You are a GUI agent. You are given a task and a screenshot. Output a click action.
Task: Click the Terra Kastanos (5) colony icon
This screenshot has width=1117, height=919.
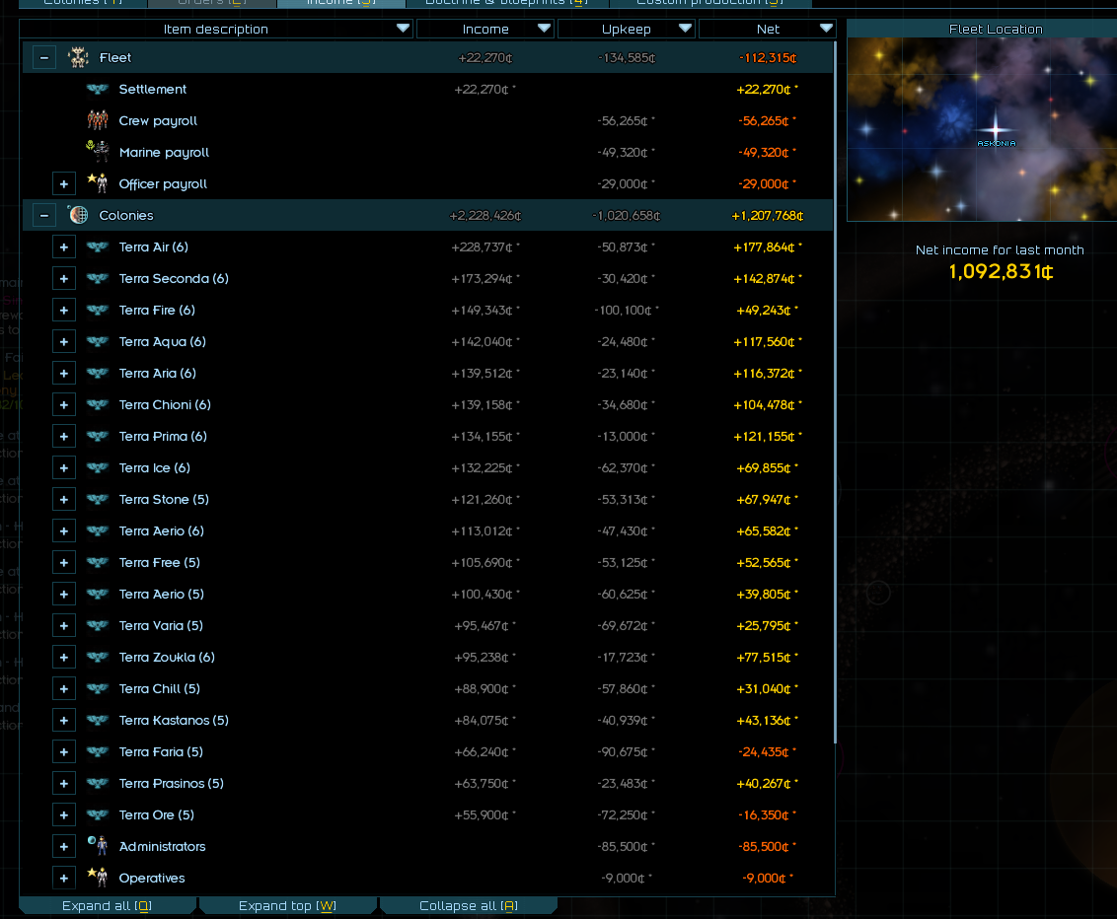[x=98, y=721]
